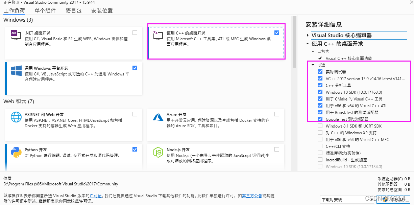Enable the Windows 8.1 SDK 和 UCRT SDK checkbox
This screenshot has height=205, width=414.
pyautogui.click(x=320, y=126)
